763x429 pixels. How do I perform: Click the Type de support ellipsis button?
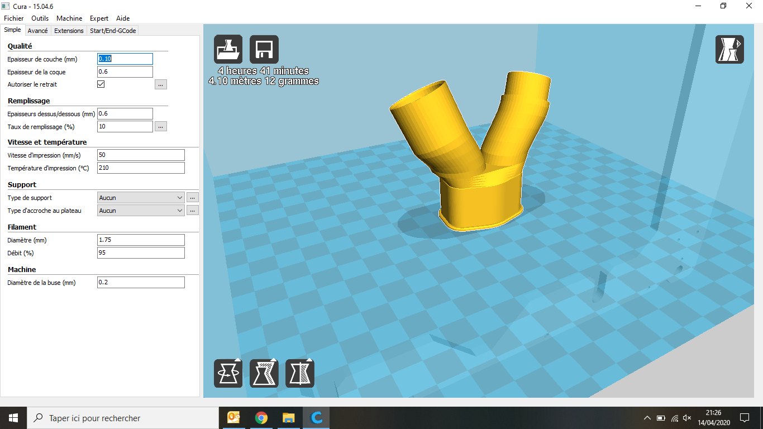pos(193,198)
